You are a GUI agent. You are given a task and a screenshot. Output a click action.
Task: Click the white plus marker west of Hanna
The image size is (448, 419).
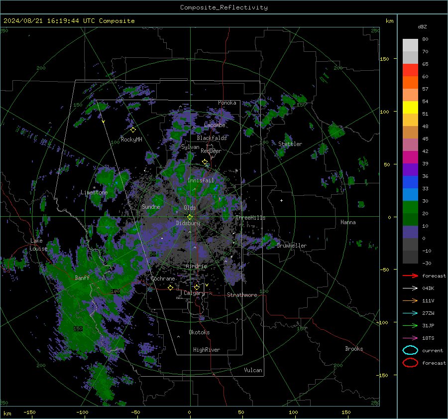click(281, 200)
